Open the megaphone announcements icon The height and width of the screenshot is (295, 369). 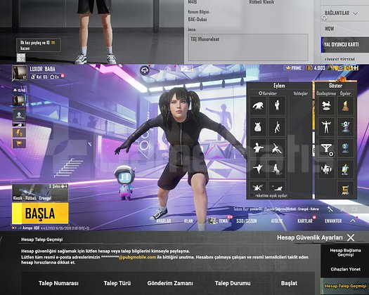(19, 143)
